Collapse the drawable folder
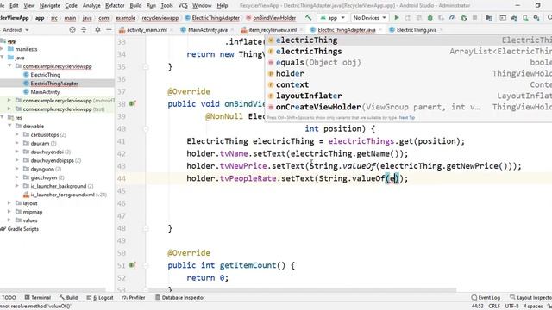Image resolution: width=552 pixels, height=310 pixels. [9, 126]
